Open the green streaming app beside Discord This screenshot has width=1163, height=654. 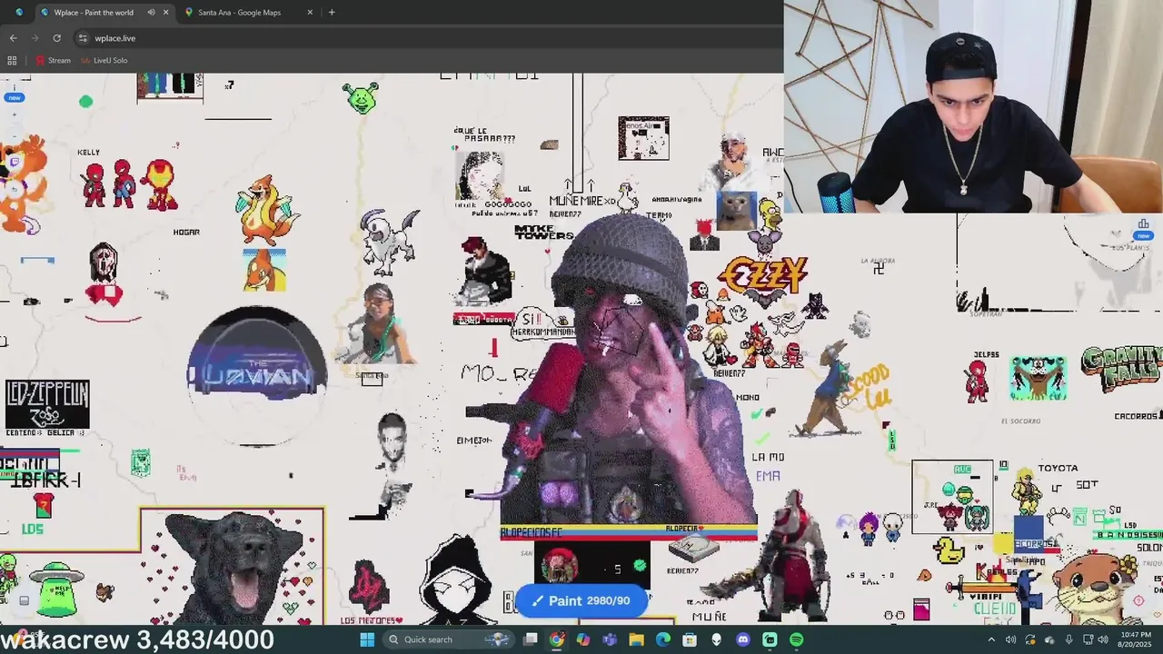point(770,639)
